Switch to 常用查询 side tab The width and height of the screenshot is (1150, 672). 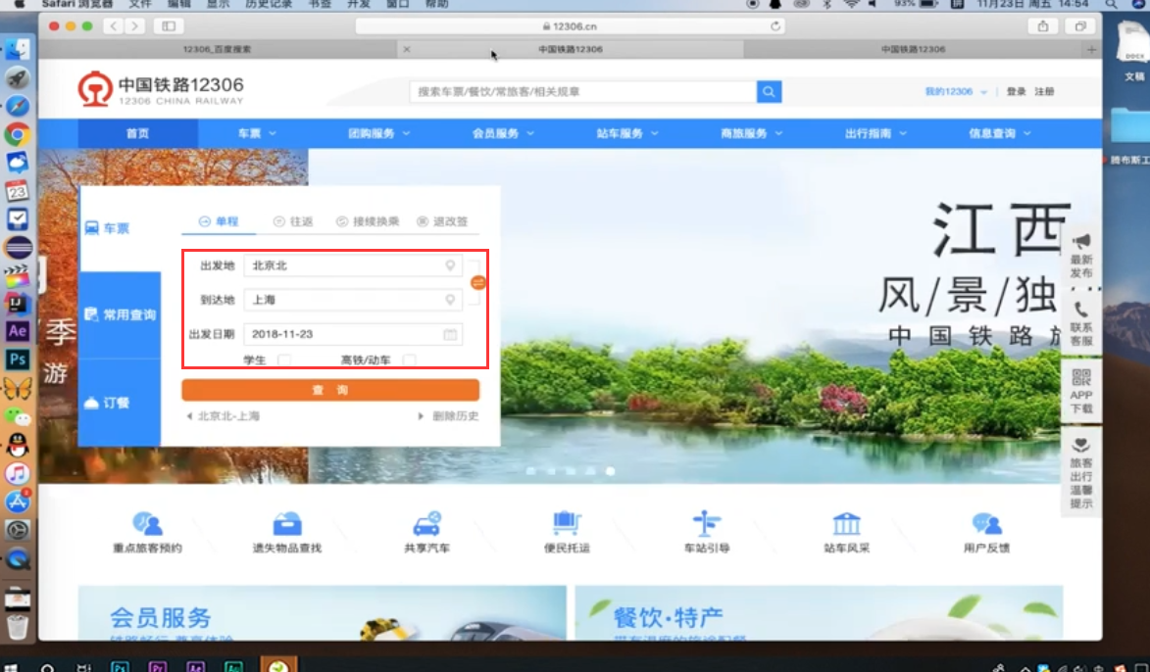click(x=120, y=315)
